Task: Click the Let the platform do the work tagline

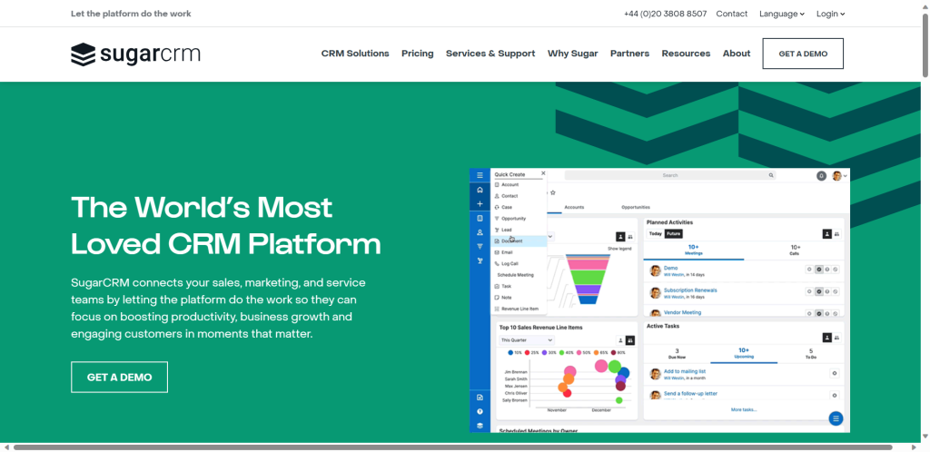Action: click(131, 14)
